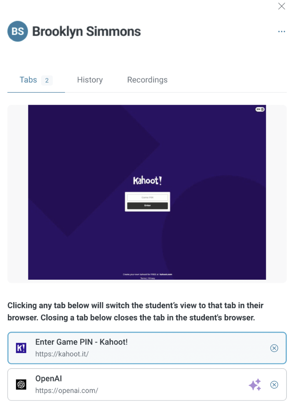Close the OpenAI tab in student's browser

coord(274,385)
